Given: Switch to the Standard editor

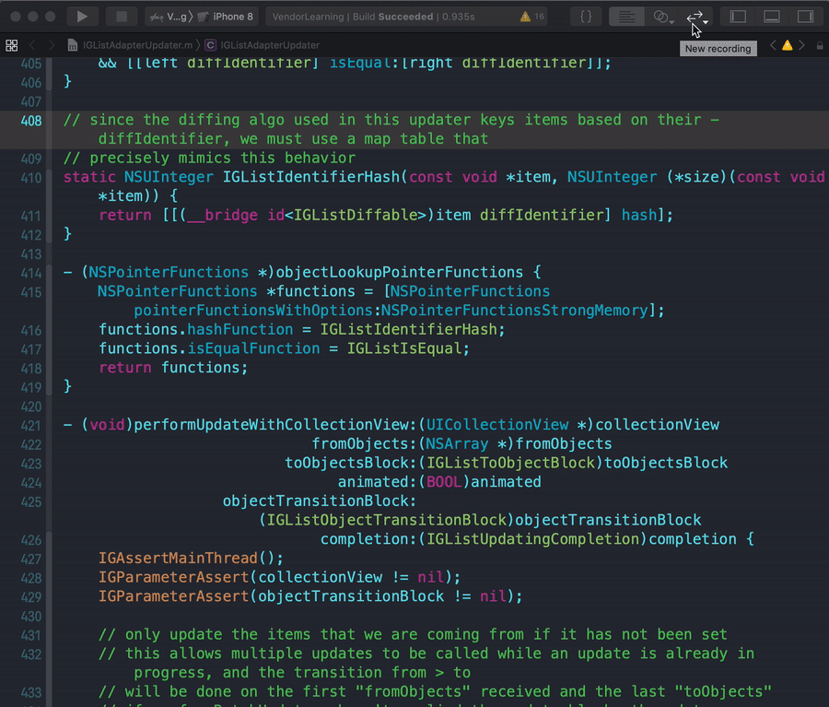Looking at the screenshot, I should click(626, 17).
